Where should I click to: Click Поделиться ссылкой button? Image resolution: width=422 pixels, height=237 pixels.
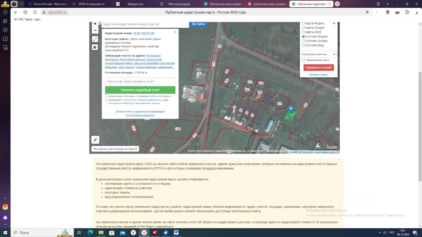tap(318, 67)
